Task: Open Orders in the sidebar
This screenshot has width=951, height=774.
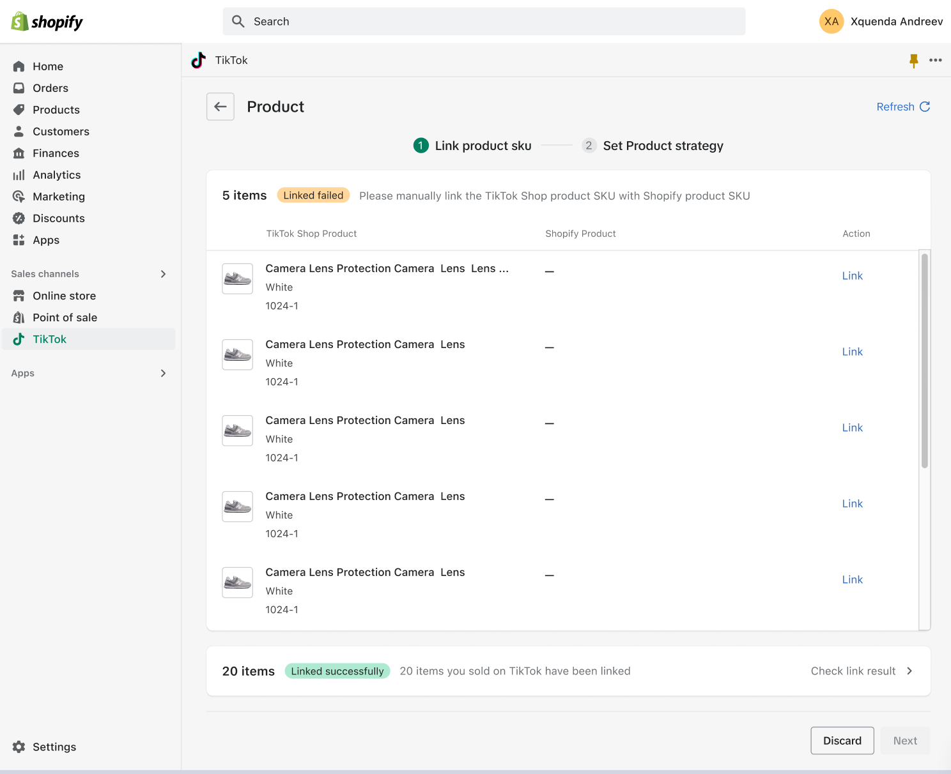Action: tap(50, 88)
